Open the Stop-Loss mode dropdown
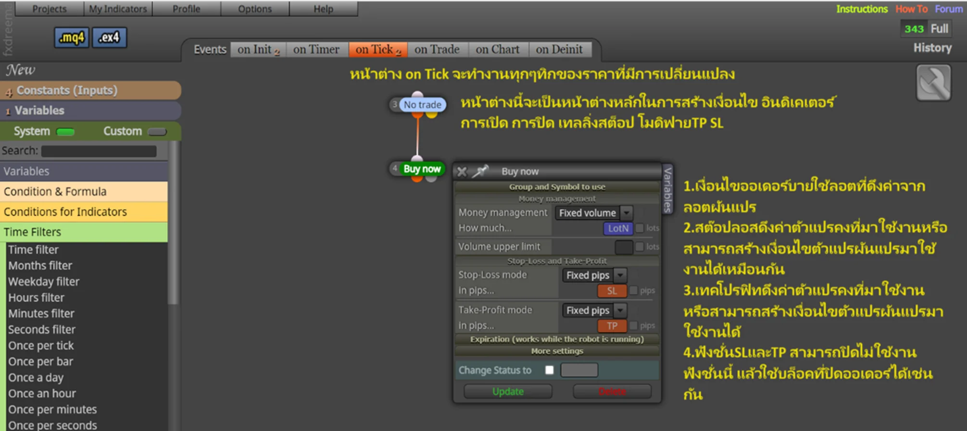This screenshot has height=431, width=967. point(594,275)
